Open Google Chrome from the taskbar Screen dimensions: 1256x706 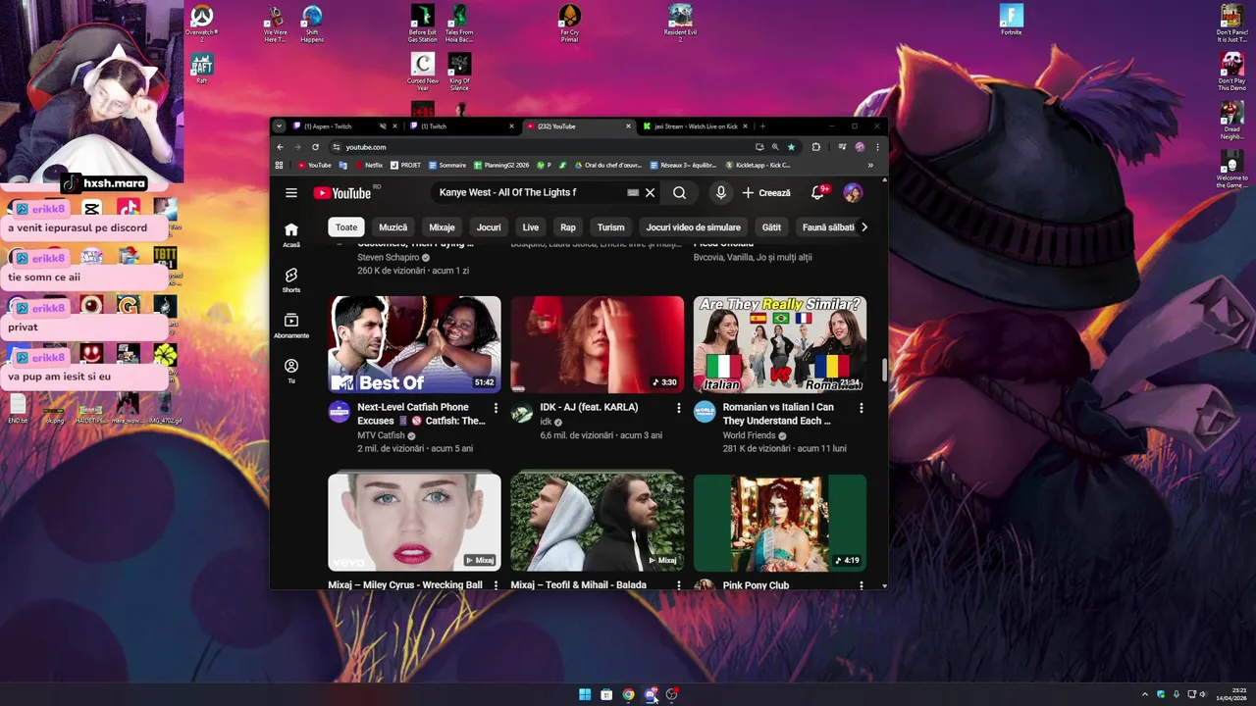pyautogui.click(x=628, y=694)
